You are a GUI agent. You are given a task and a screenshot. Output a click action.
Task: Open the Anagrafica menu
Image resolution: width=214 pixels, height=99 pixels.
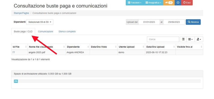pos(153,3)
